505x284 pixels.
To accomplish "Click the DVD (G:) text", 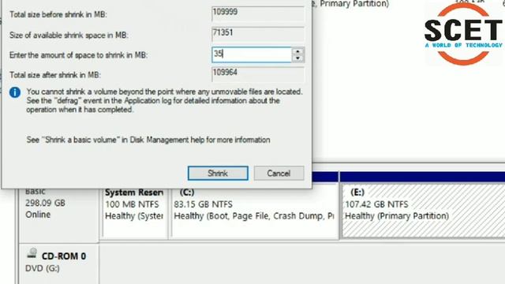I will 42,268.
